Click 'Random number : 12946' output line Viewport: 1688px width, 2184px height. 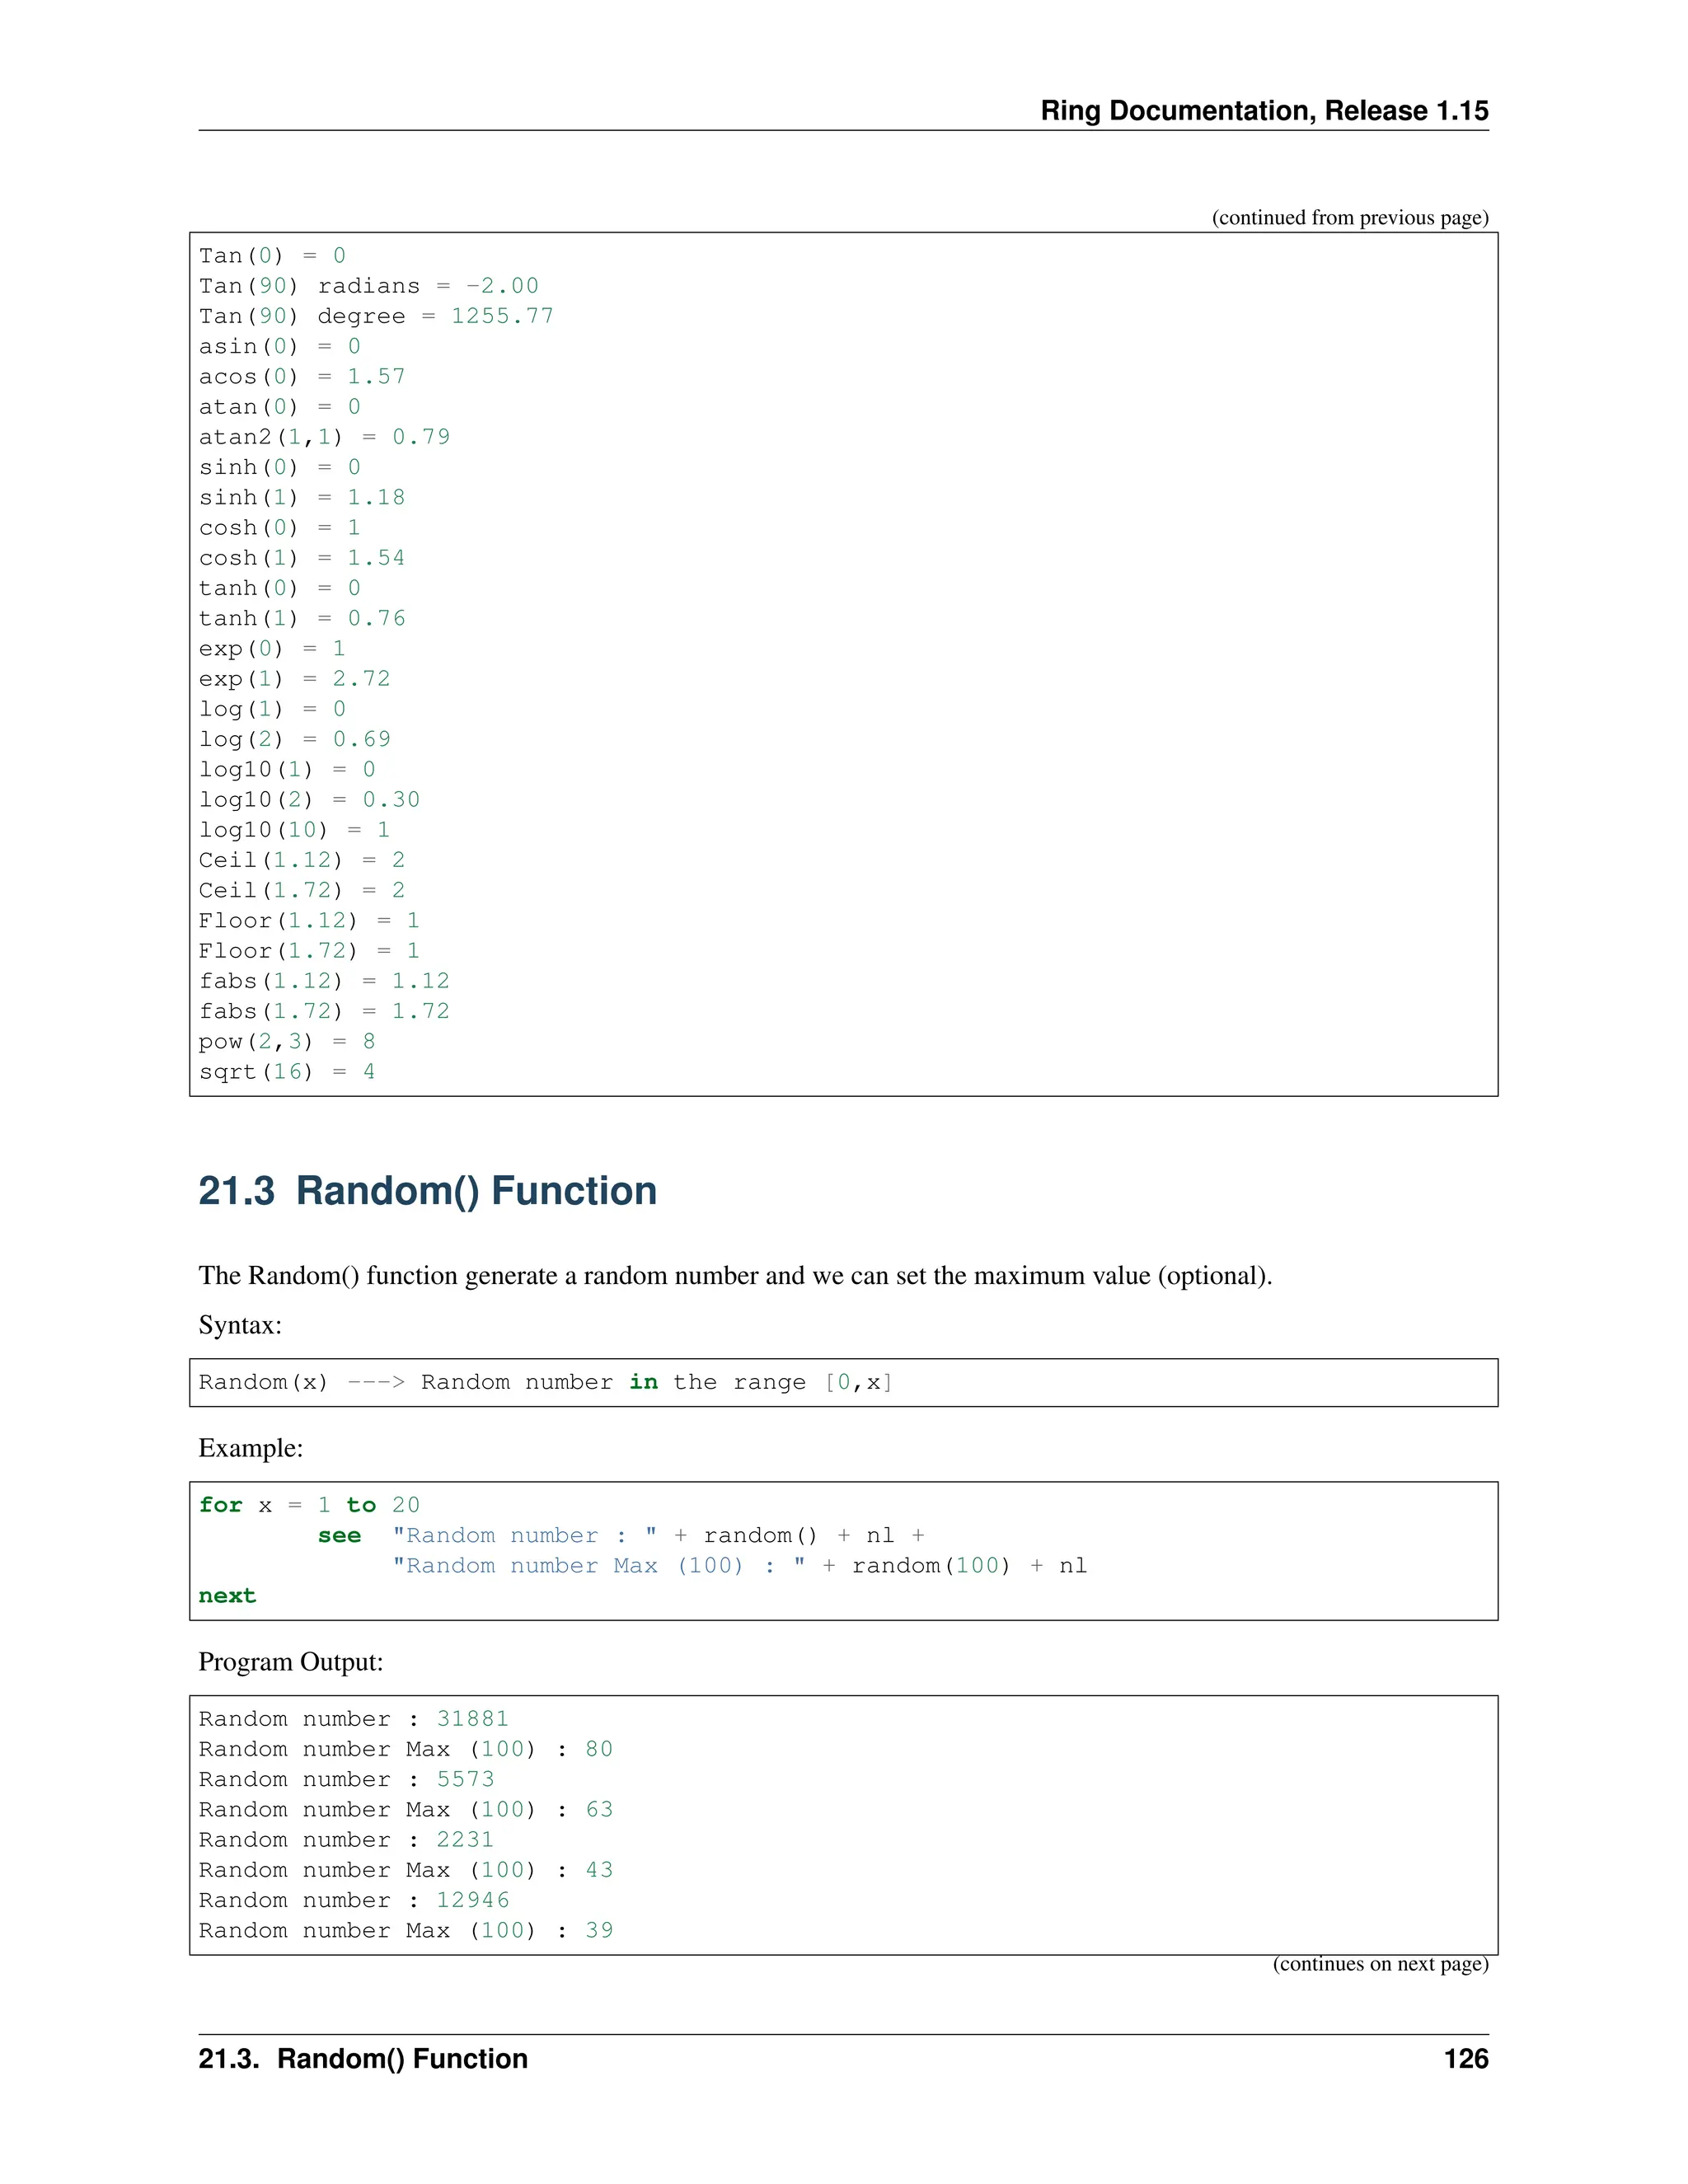point(353,1900)
